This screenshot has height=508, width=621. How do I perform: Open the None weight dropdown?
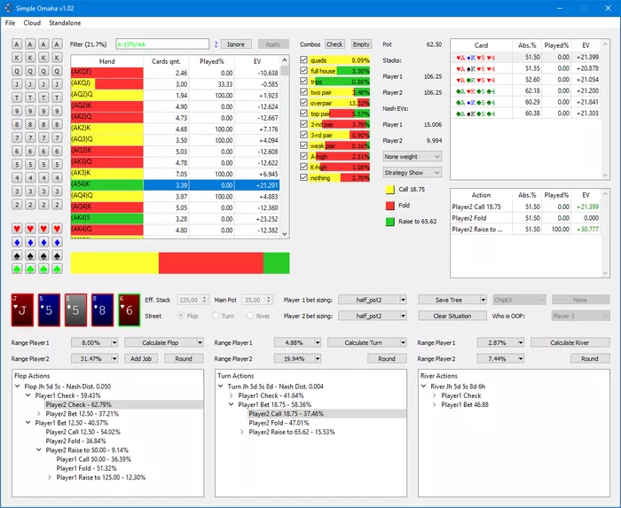[413, 156]
